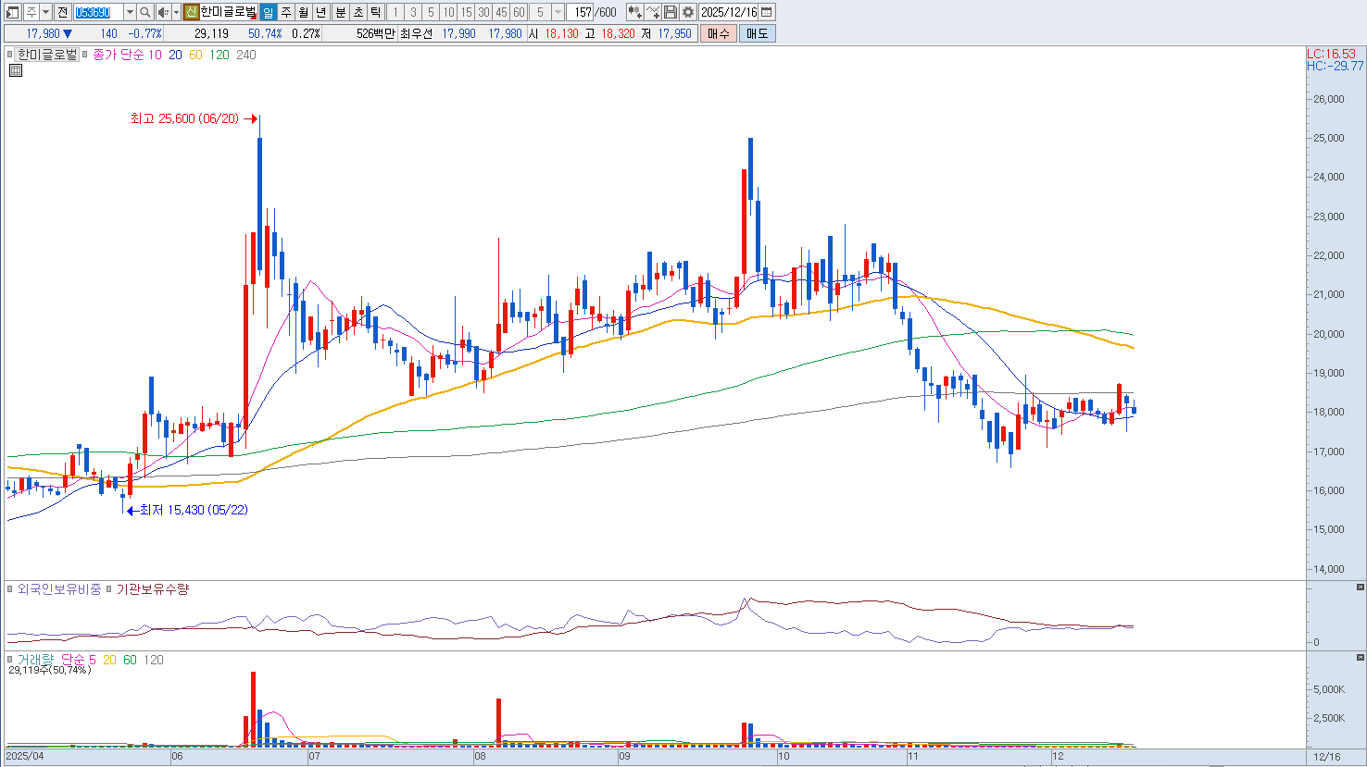
Task: Click the candlestick indicator add icon
Action: [x=634, y=12]
